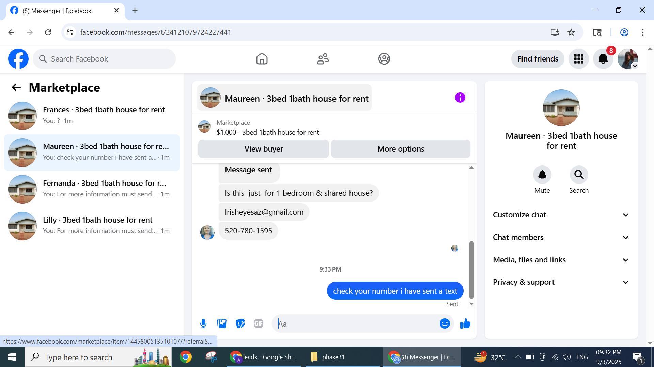Click the View buyer button
Screen dimensions: 654x367
[263, 149]
